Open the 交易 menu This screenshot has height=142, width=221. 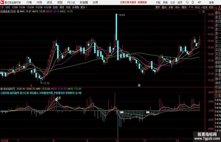(95, 2)
